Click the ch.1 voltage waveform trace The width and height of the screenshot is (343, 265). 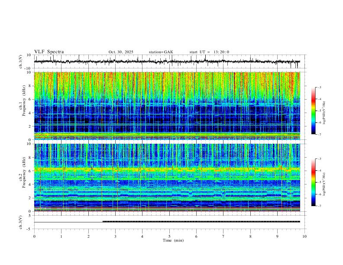tap(167, 61)
